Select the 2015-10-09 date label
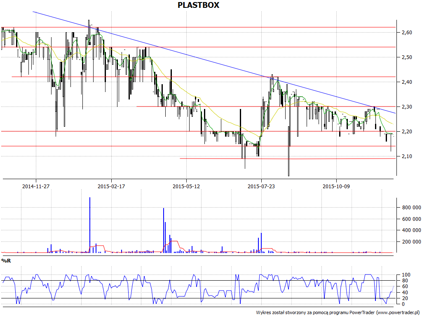This screenshot has width=422, height=317. [x=336, y=186]
